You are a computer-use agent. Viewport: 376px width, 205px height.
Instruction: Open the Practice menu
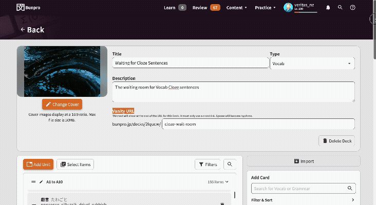coord(265,8)
